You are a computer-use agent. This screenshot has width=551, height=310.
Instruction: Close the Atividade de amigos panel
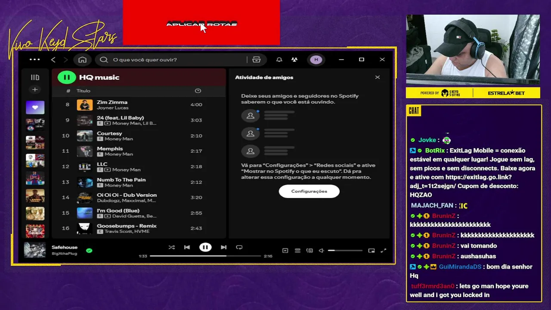click(378, 77)
